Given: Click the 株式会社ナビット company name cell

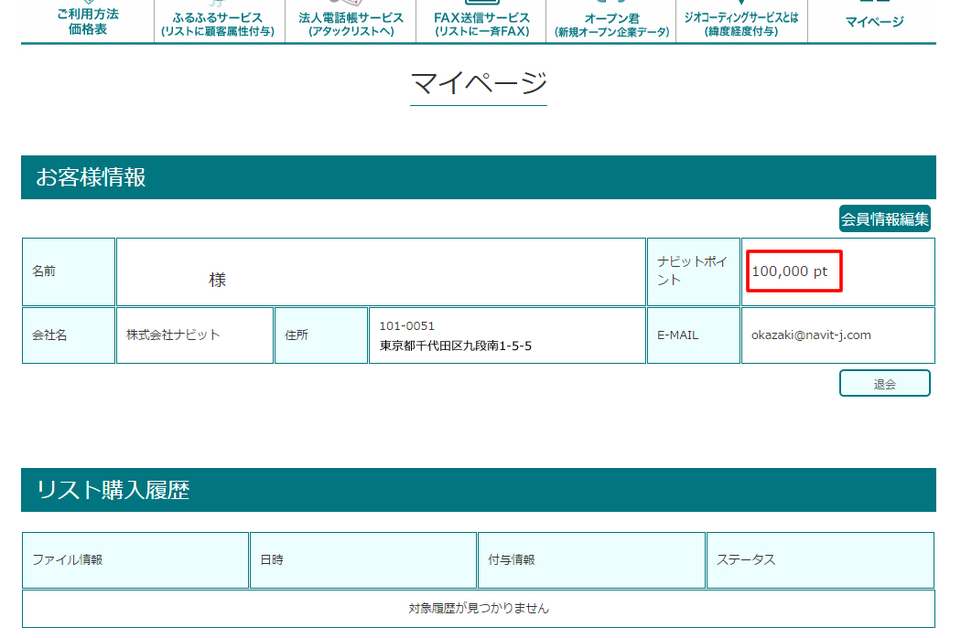Looking at the screenshot, I should [x=173, y=335].
